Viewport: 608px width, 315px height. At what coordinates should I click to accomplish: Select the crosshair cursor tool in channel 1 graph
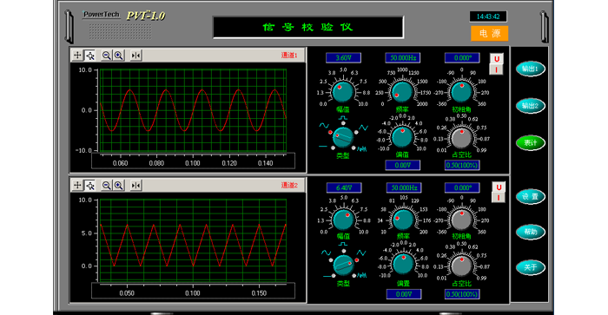pos(77,56)
